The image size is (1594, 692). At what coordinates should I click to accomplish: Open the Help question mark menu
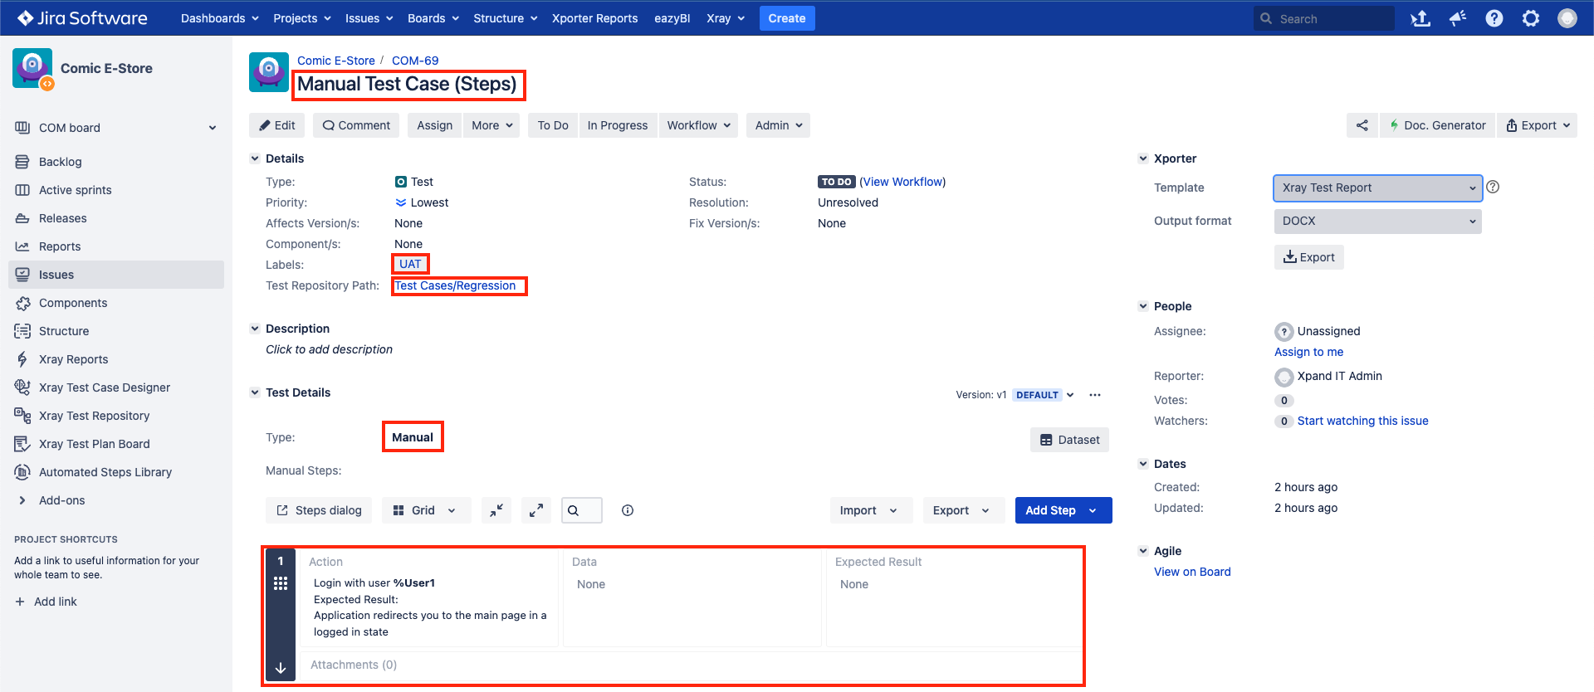point(1494,18)
